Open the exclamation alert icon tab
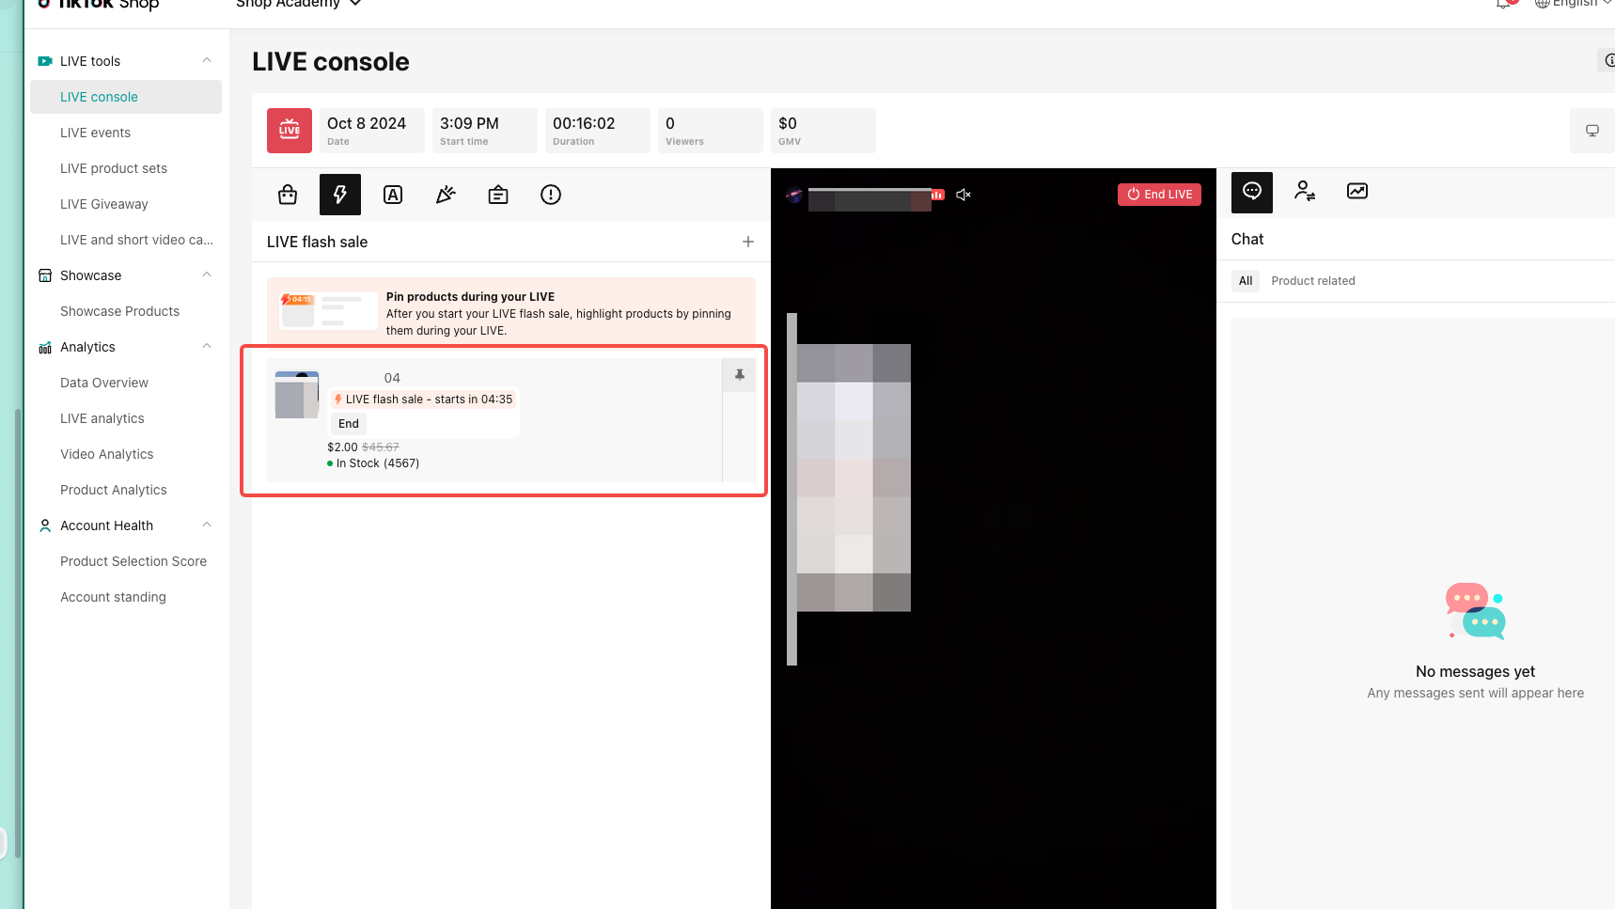The width and height of the screenshot is (1615, 909). click(x=551, y=195)
